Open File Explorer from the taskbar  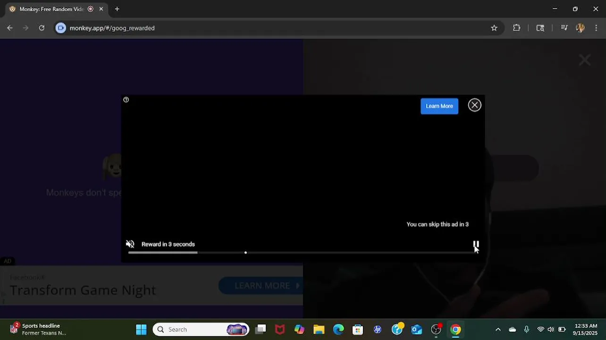[319, 330]
